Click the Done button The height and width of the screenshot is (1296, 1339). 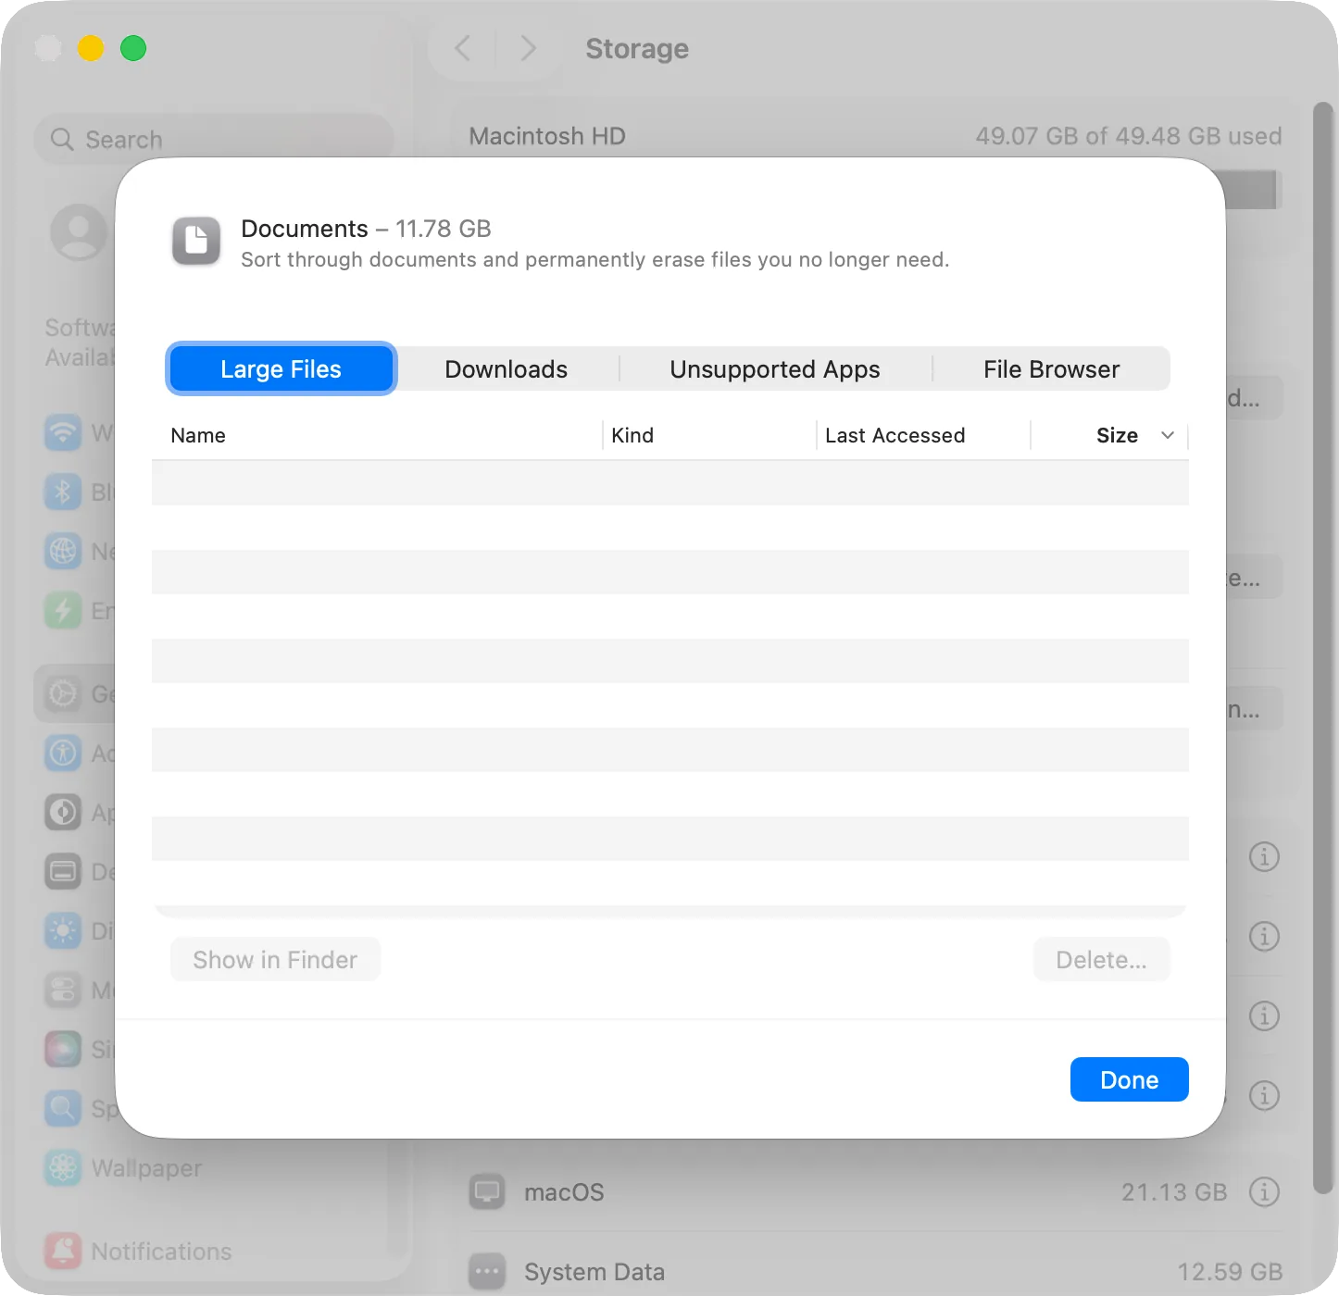pyautogui.click(x=1129, y=1079)
